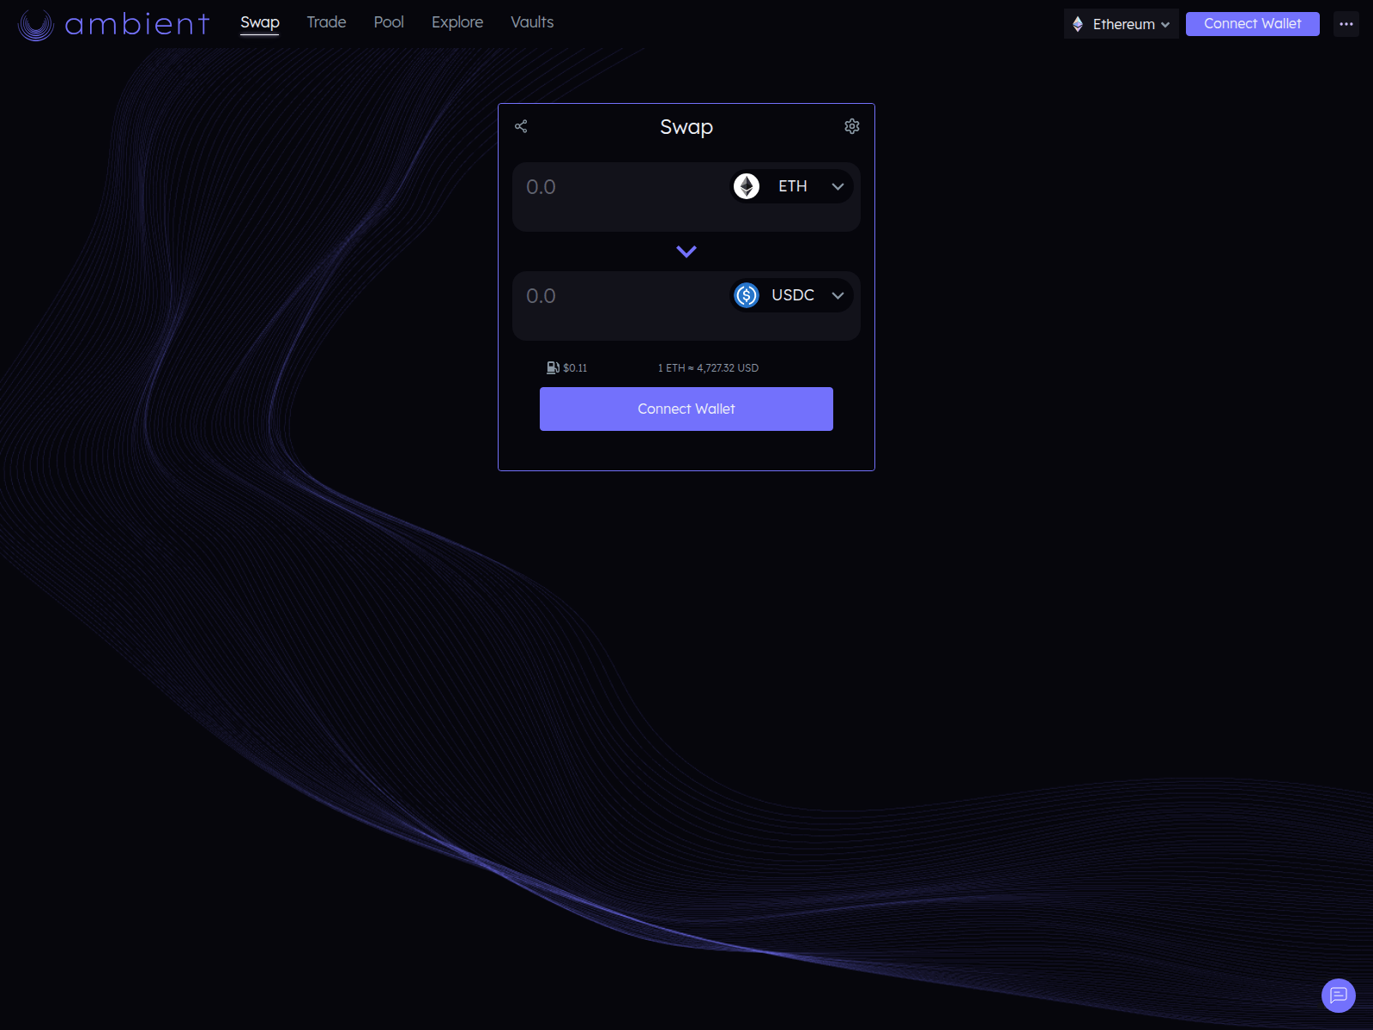The width and height of the screenshot is (1373, 1030).
Task: Click the Ambient logo icon
Action: 36,24
